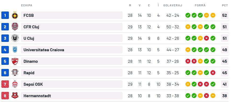The height and width of the screenshot is (102, 232).
Task: Click the Rapid team crest
Action: pos(15,73)
